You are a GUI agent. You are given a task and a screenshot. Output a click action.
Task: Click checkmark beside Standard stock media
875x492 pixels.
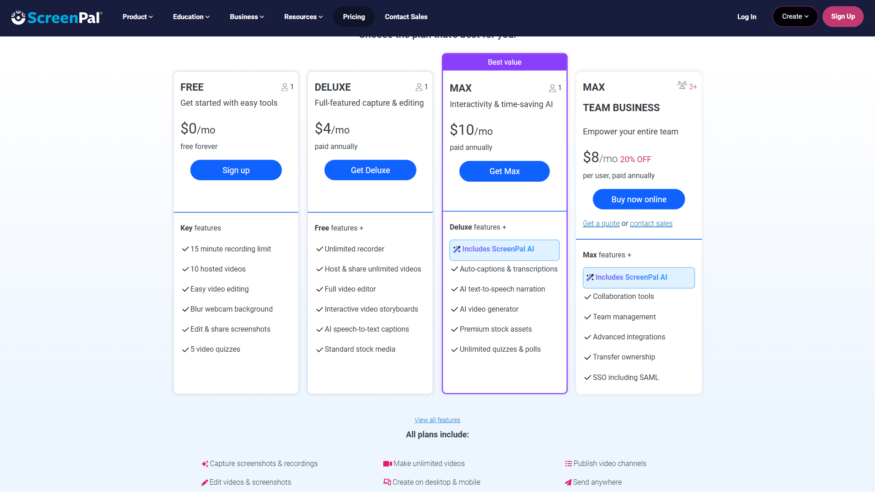319,349
